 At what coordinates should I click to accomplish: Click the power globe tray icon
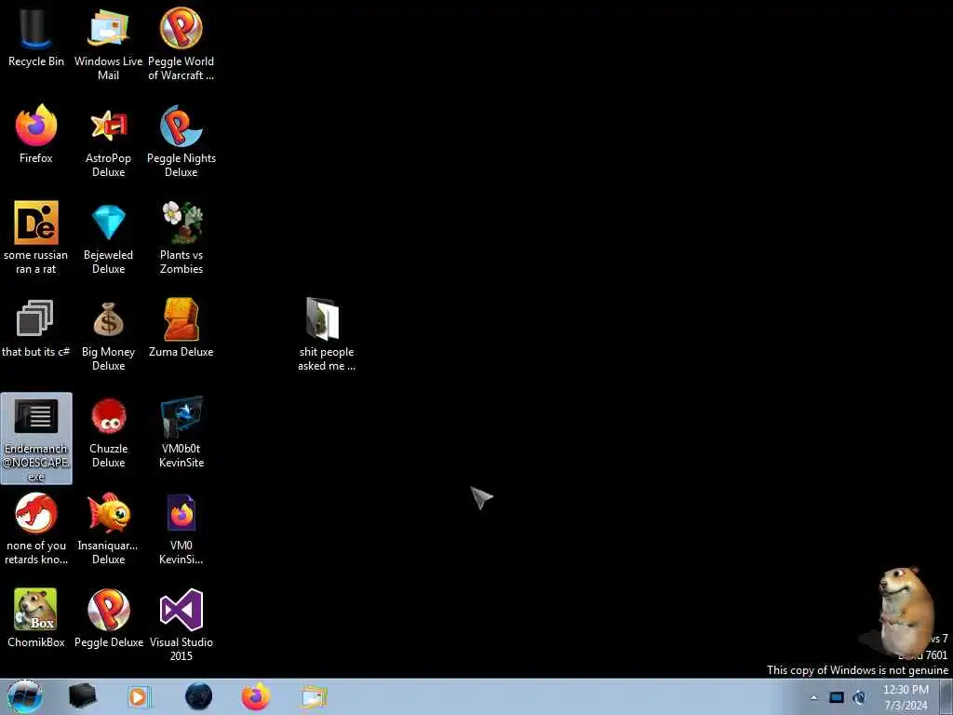point(860,697)
